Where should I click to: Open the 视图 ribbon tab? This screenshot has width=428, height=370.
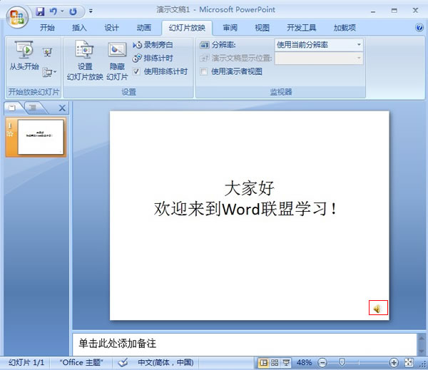(262, 28)
